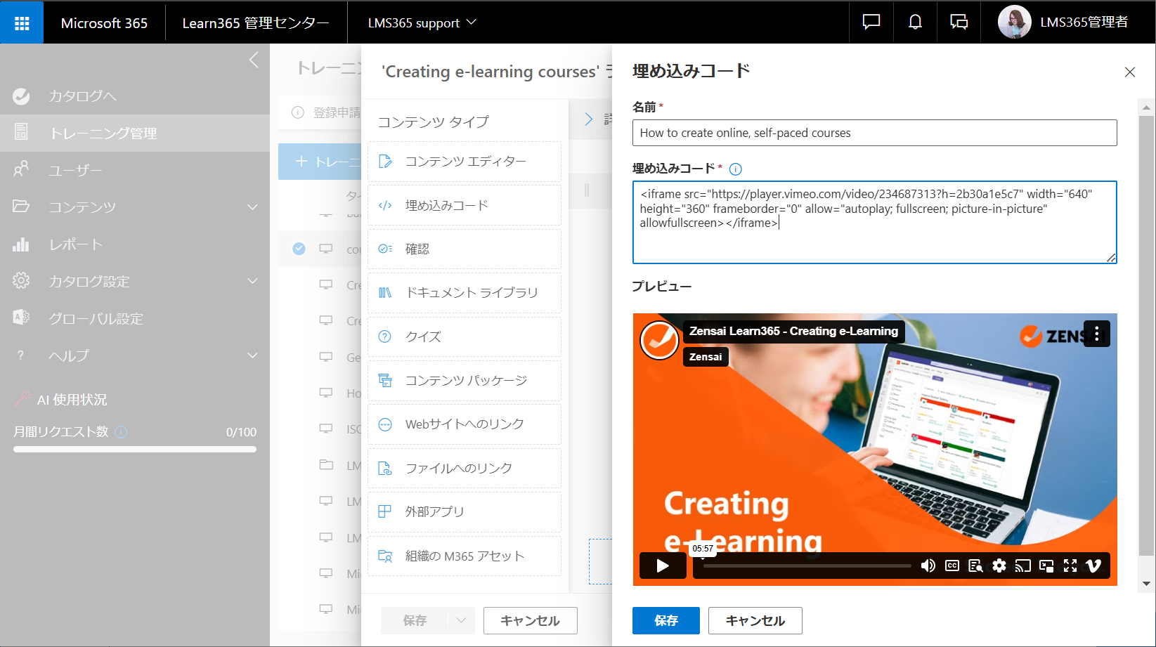This screenshot has height=647, width=1156.
Task: Click キャンセル in the content type panel
Action: click(531, 621)
